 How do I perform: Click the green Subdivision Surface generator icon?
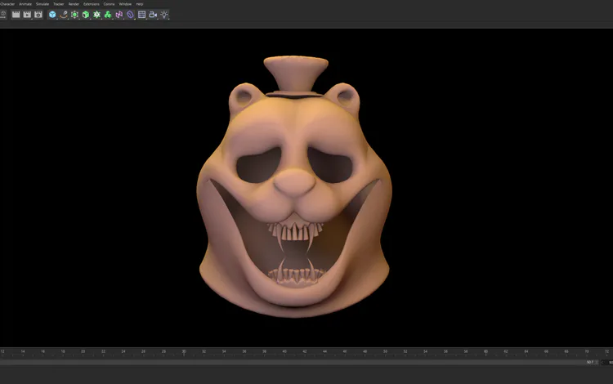point(74,15)
